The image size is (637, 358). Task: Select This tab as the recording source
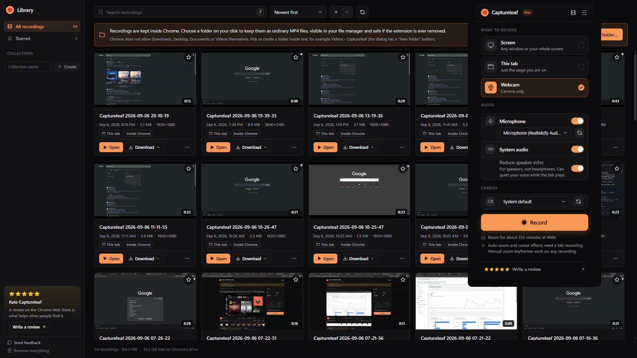coord(534,67)
